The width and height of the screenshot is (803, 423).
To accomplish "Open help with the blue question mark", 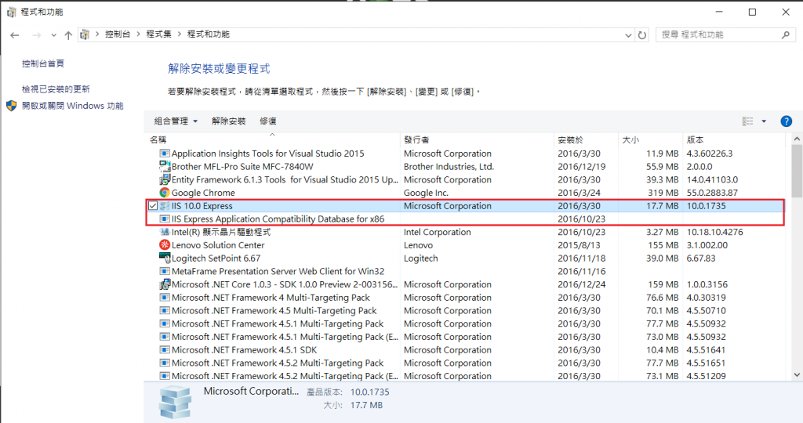I will [x=786, y=121].
